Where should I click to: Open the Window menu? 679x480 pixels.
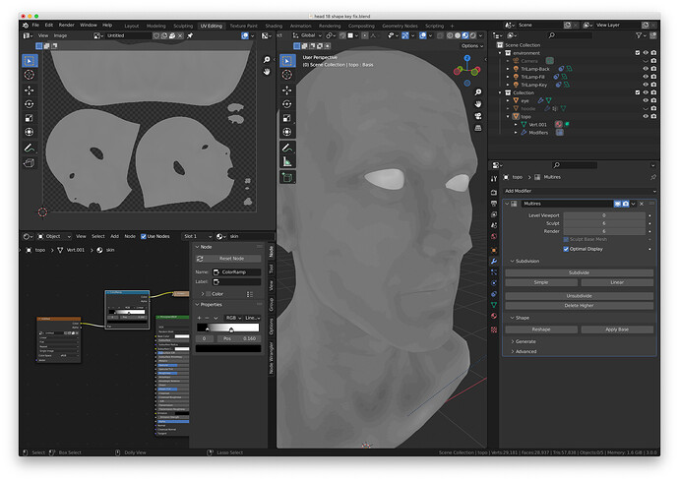pyautogui.click(x=89, y=26)
